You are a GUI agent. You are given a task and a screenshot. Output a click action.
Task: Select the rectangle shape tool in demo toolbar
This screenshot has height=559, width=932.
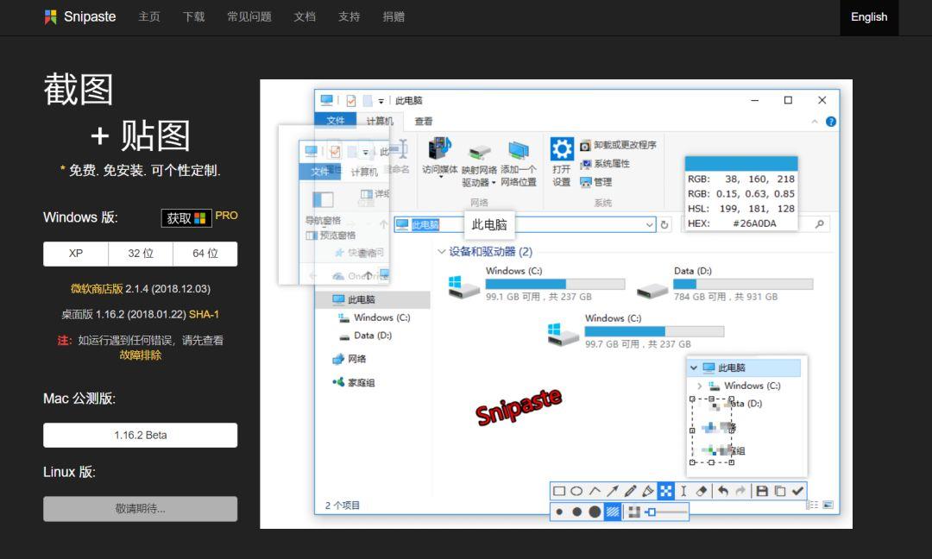coord(558,491)
